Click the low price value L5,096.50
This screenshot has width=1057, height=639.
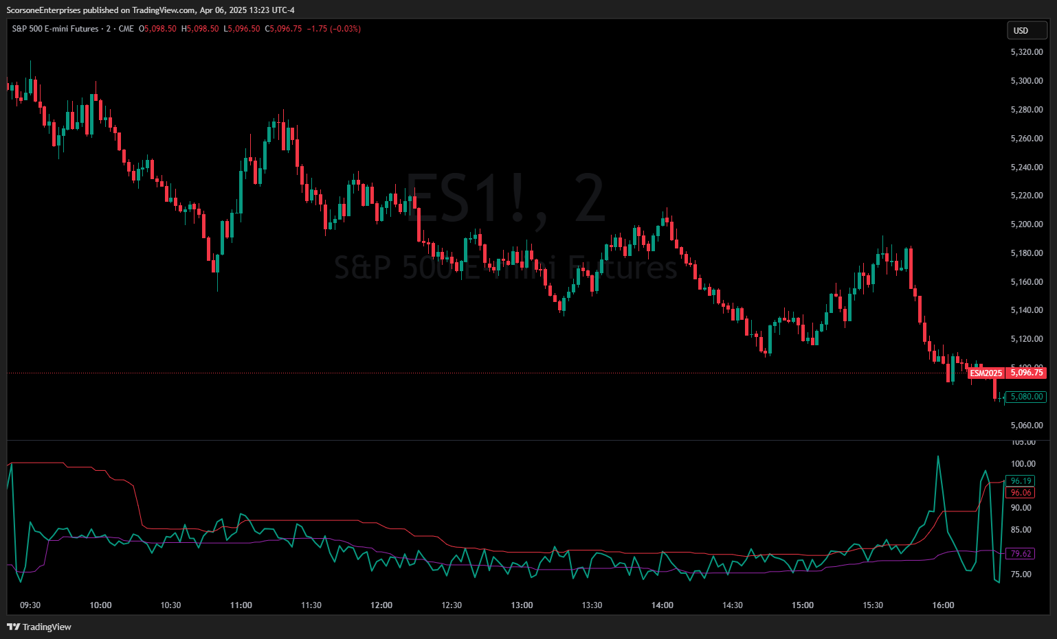(x=242, y=29)
